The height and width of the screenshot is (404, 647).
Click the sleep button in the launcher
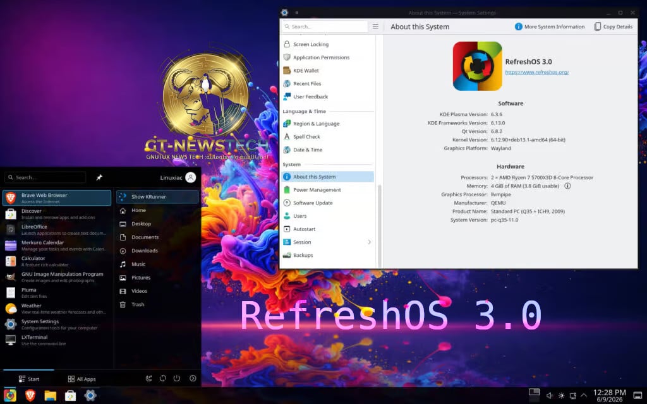pos(149,379)
